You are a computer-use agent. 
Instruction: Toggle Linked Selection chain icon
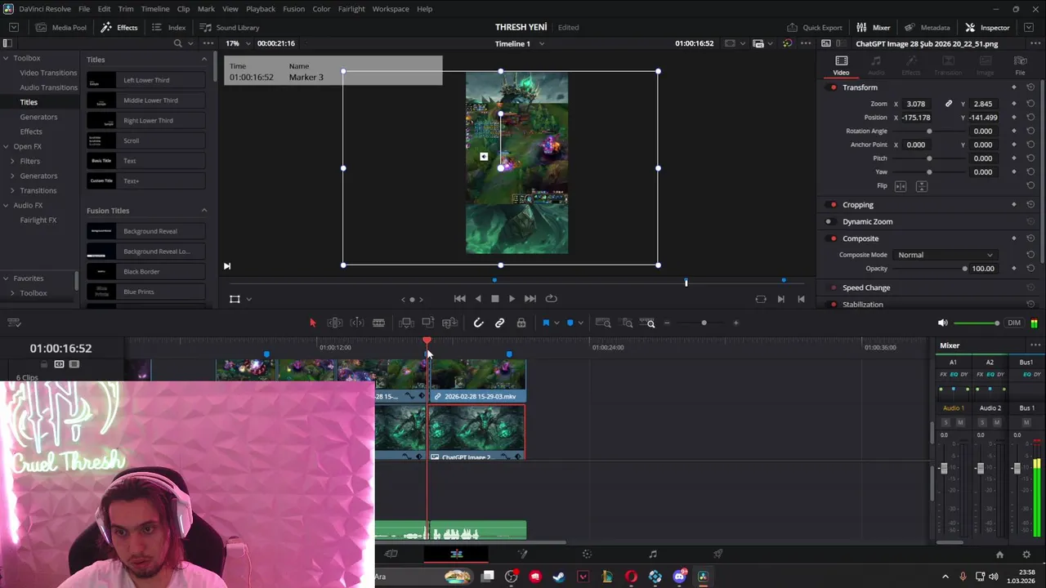tap(500, 323)
